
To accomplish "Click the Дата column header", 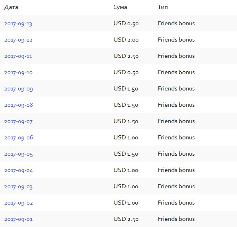I will 11,7.
